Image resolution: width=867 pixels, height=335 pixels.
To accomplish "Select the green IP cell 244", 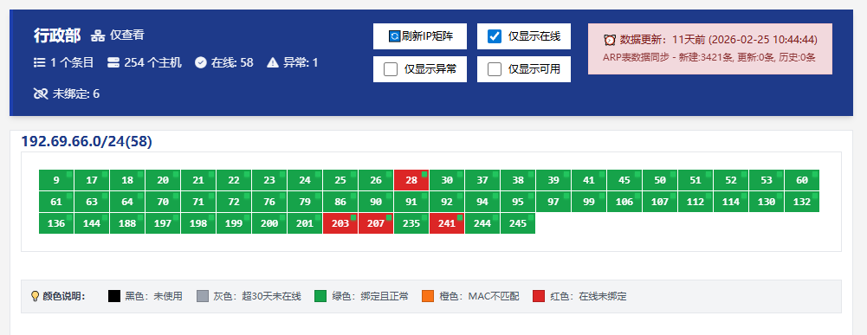I will click(x=482, y=223).
